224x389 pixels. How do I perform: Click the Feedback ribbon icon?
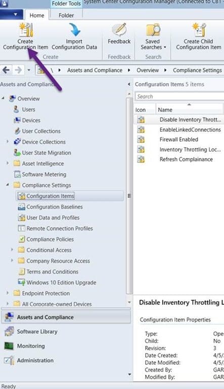119,30
